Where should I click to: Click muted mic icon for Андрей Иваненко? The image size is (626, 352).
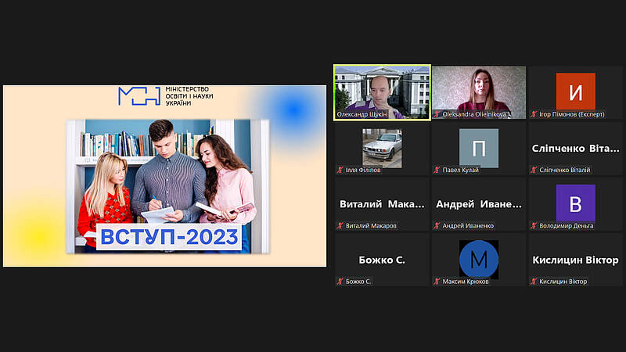coord(437,226)
